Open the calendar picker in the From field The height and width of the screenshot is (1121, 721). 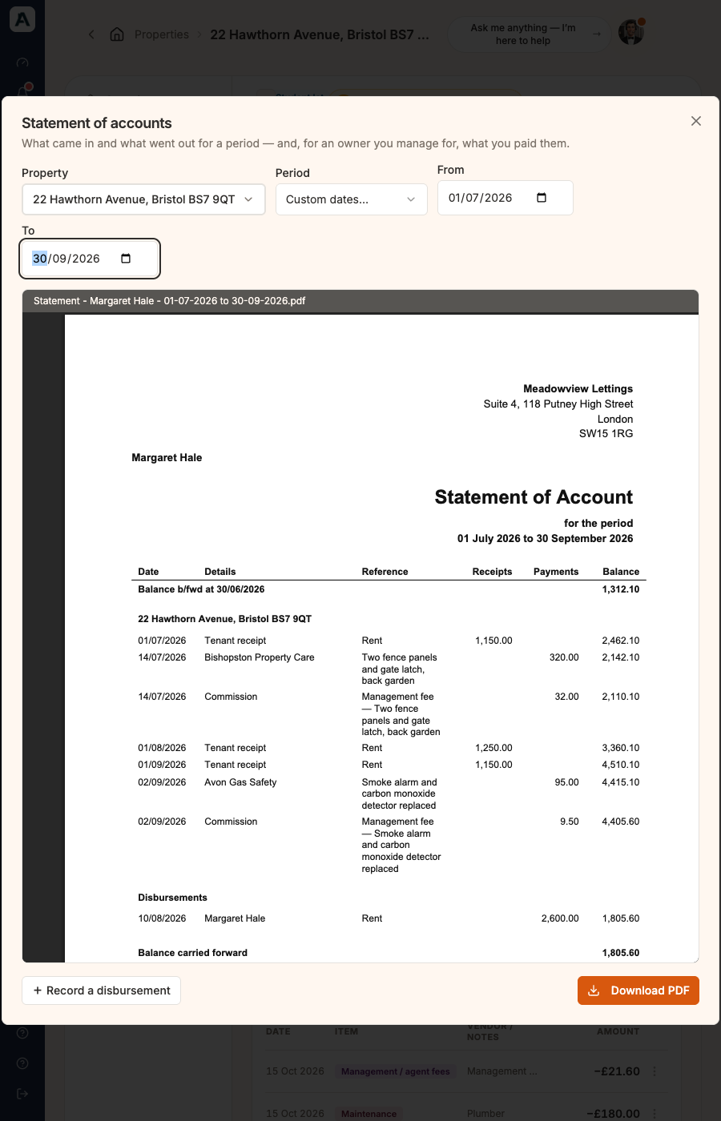pos(542,198)
